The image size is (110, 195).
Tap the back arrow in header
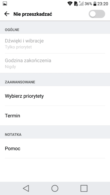pos(7,14)
